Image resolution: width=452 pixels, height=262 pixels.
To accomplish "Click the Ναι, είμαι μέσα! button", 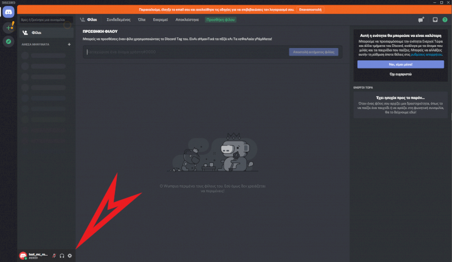I will 400,64.
